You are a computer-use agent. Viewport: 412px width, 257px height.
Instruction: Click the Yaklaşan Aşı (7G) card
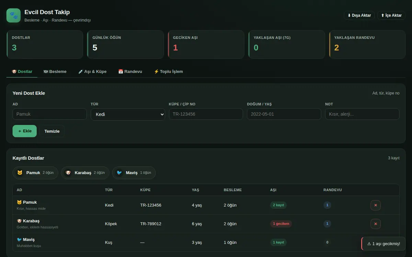click(287, 45)
